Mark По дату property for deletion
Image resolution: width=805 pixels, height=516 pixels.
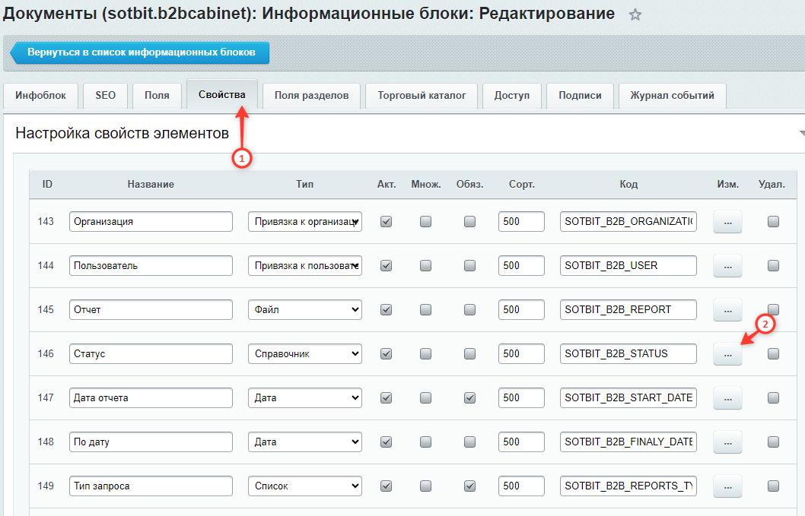(773, 442)
